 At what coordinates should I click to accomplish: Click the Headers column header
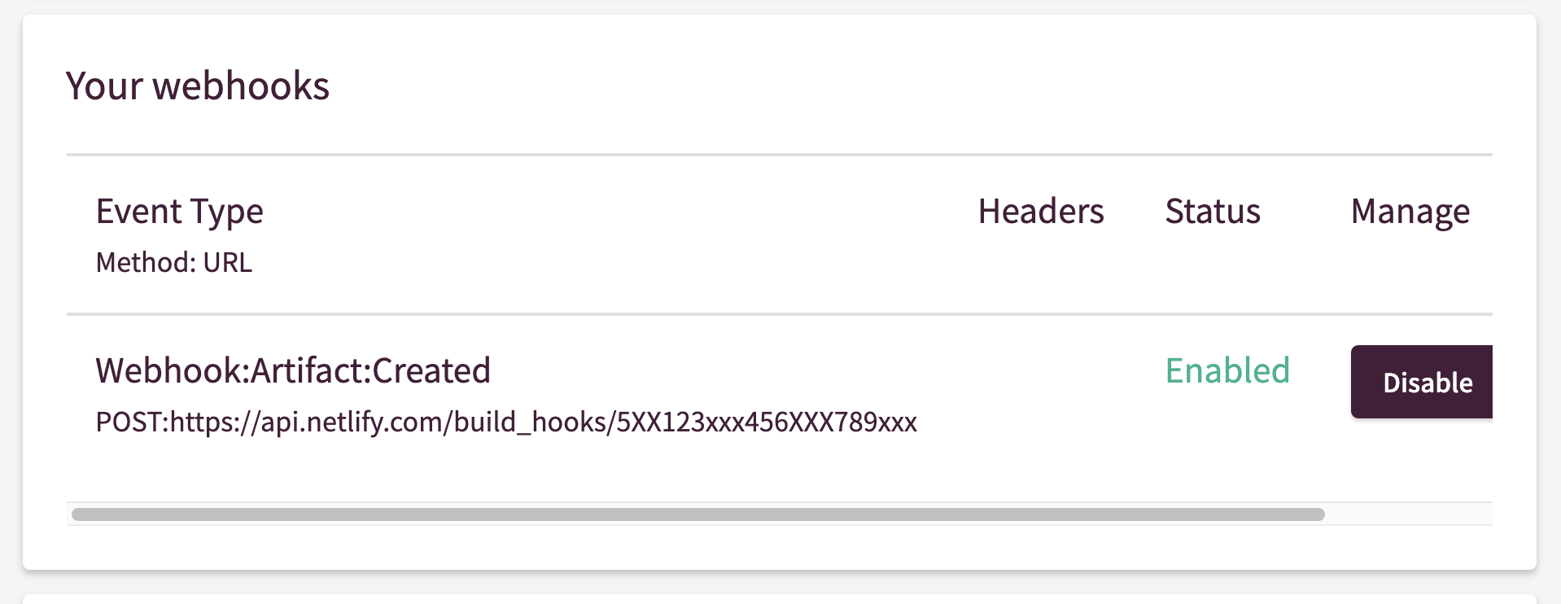pyautogui.click(x=1041, y=211)
